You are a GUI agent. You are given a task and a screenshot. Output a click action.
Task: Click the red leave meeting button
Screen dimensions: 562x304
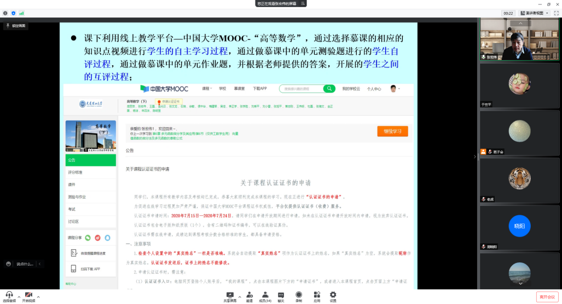[547, 297]
